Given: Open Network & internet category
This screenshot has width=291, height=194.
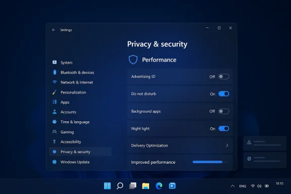Looking at the screenshot, I should click(80, 82).
